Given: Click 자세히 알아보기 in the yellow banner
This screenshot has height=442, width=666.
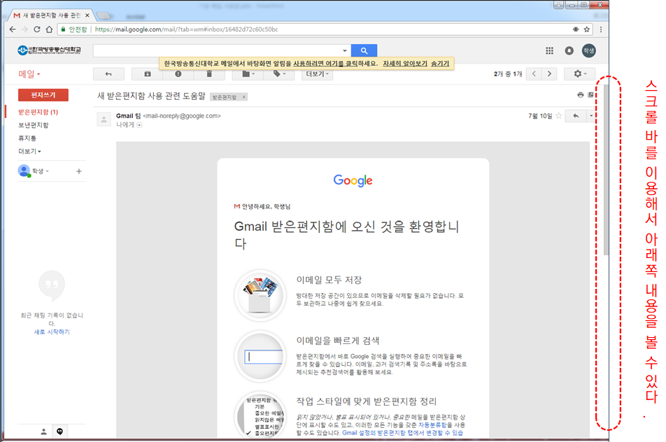Looking at the screenshot, I should [x=405, y=63].
